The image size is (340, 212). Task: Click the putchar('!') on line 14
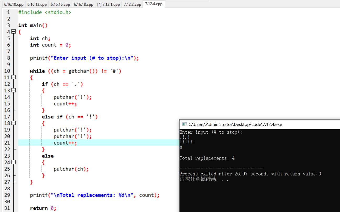pyautogui.click(x=73, y=97)
